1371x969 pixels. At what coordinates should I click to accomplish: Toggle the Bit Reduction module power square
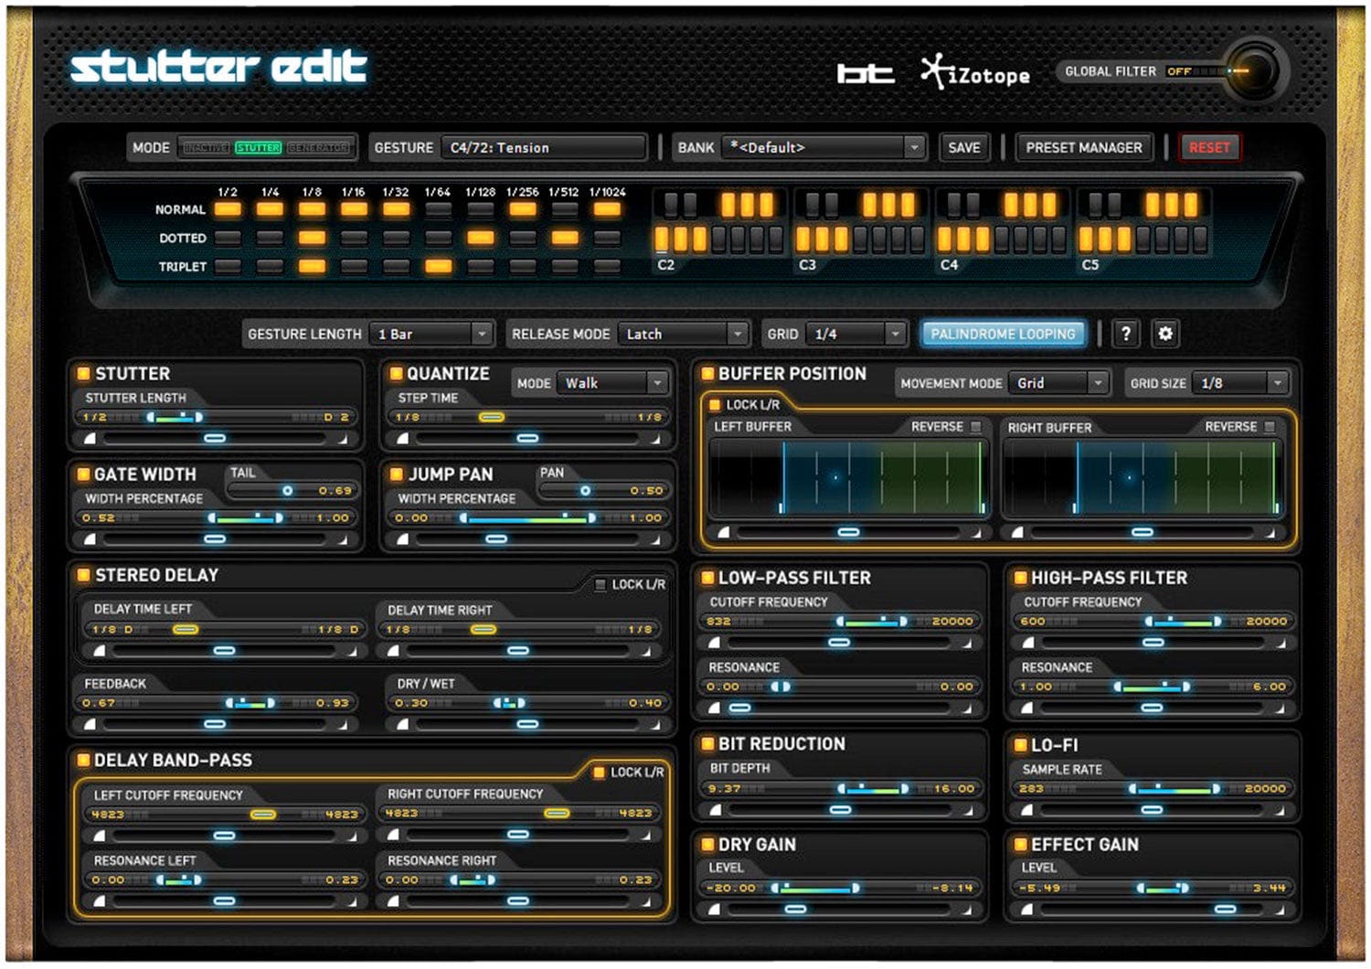pos(707,743)
